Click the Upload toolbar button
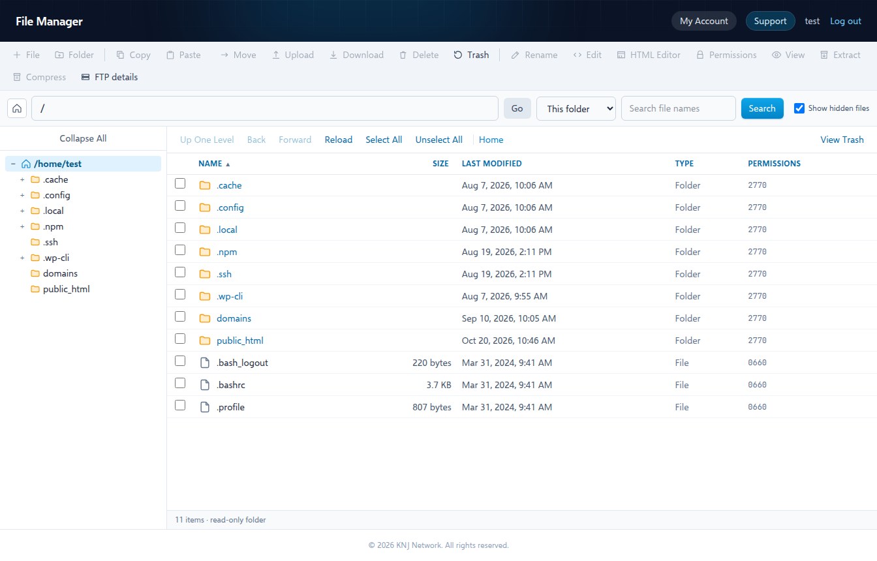Screen dimensions: 877x561 coord(293,55)
